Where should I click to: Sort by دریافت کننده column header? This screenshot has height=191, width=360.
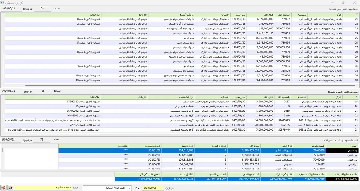(x=179, y=14)
